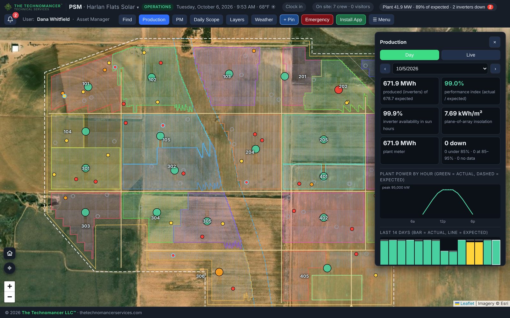Open the notifications bell icon
The image size is (510, 318).
coord(10,19)
